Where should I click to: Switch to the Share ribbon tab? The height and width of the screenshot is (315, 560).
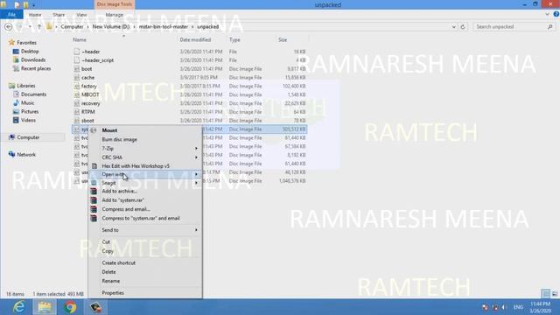pos(59,15)
